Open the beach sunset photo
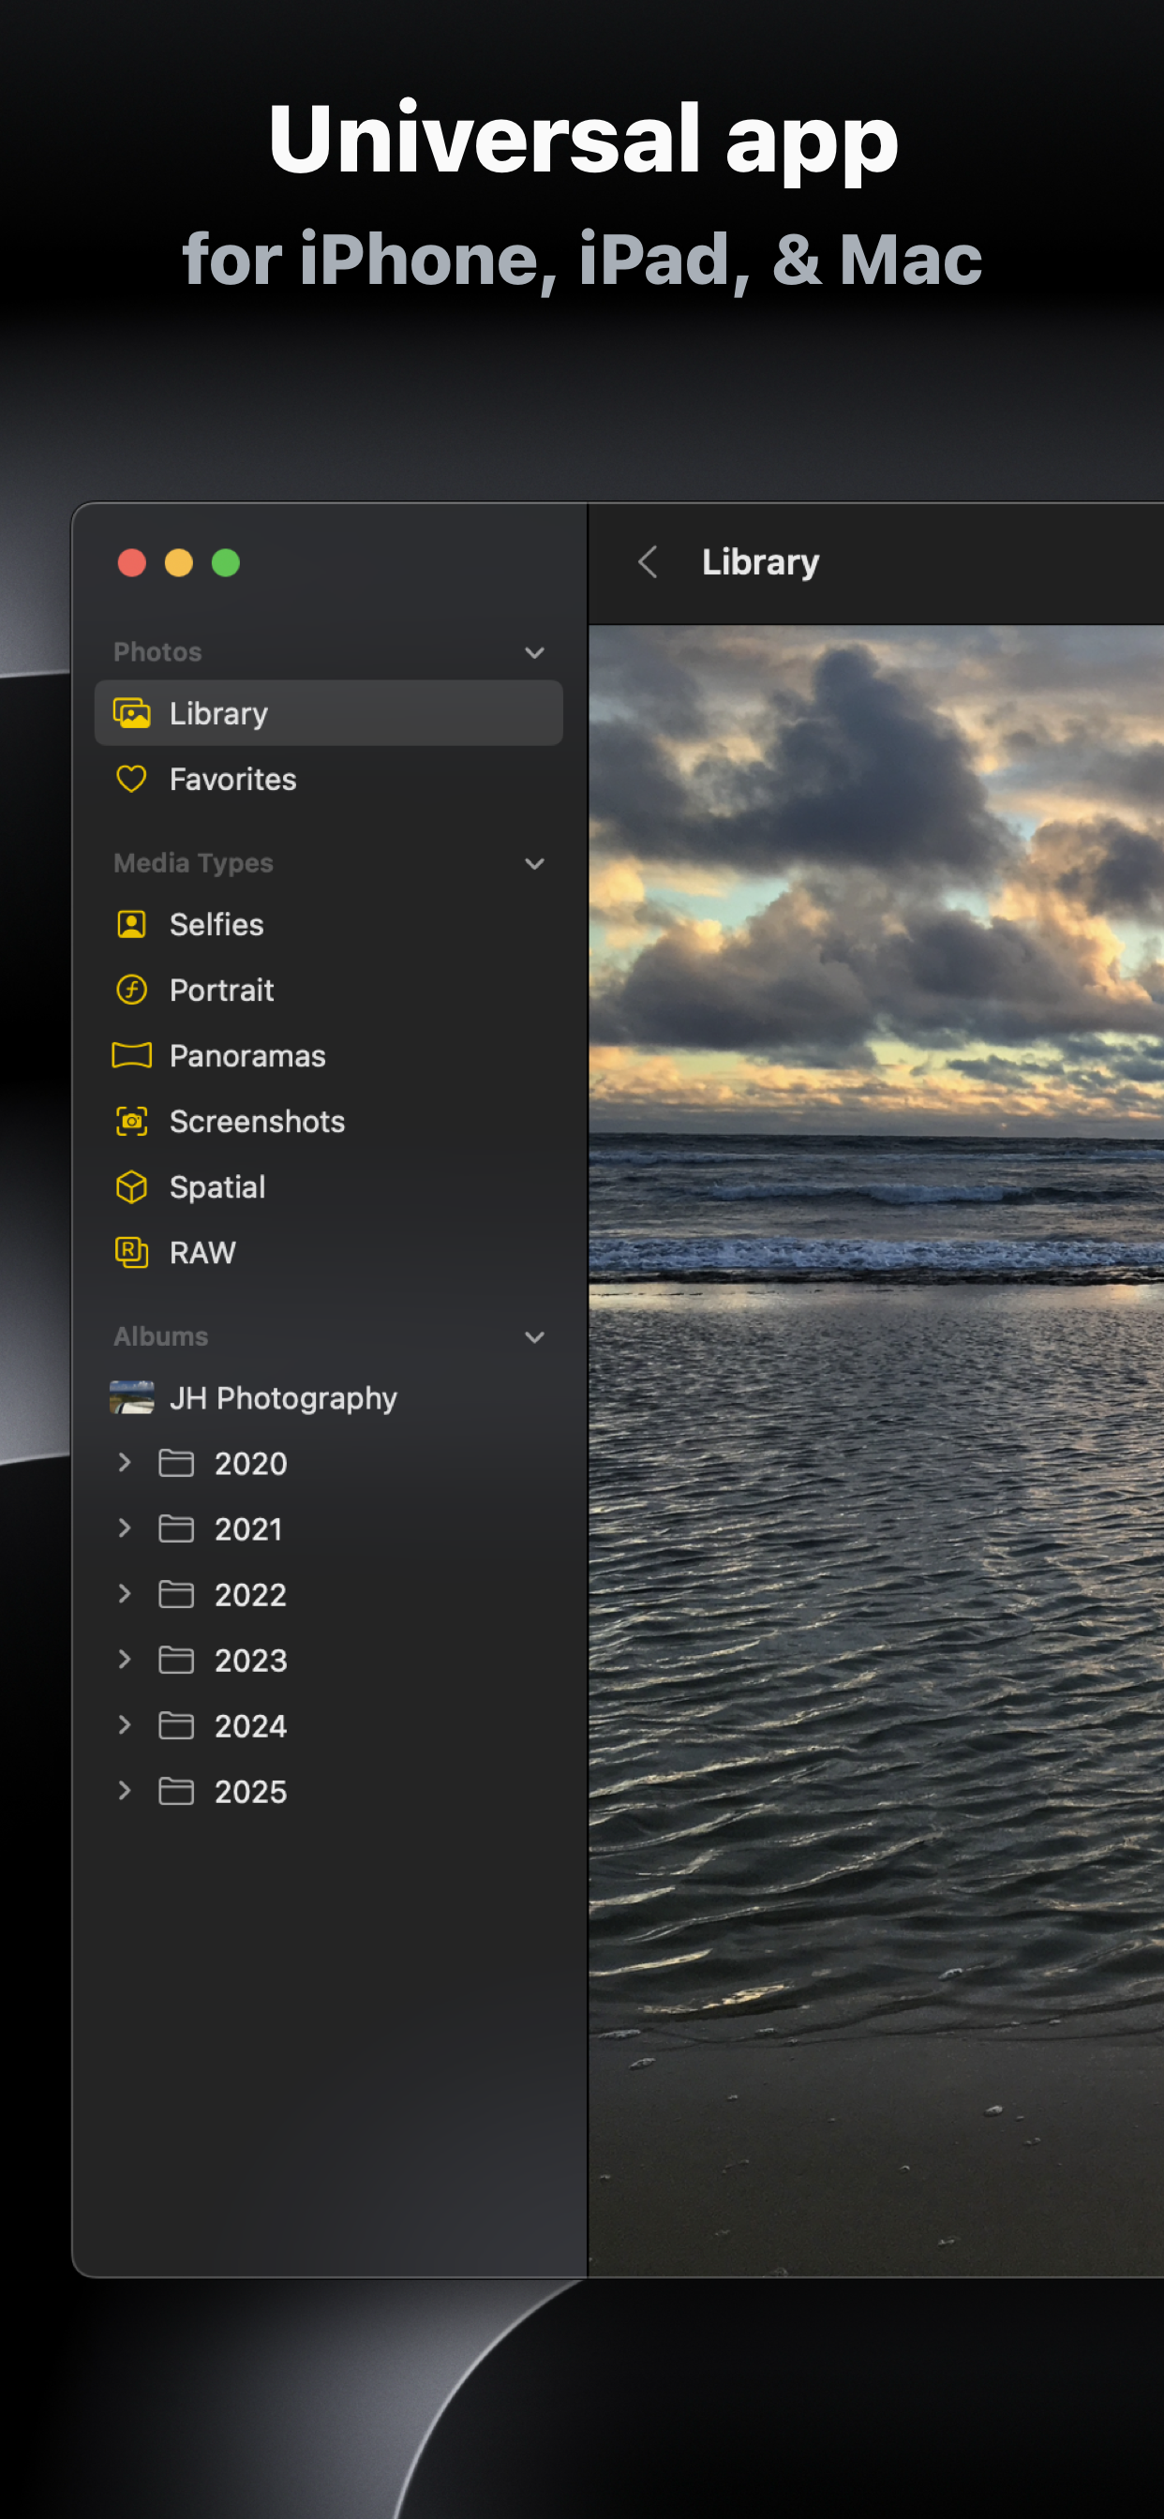Viewport: 1164px width, 2519px height. click(x=876, y=1450)
